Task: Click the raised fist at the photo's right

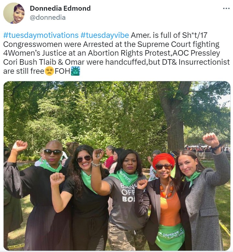Action: [210, 140]
